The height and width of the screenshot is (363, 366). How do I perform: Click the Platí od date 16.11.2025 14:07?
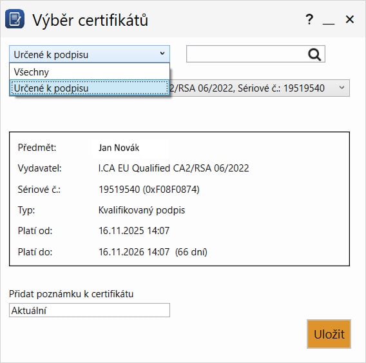134,231
